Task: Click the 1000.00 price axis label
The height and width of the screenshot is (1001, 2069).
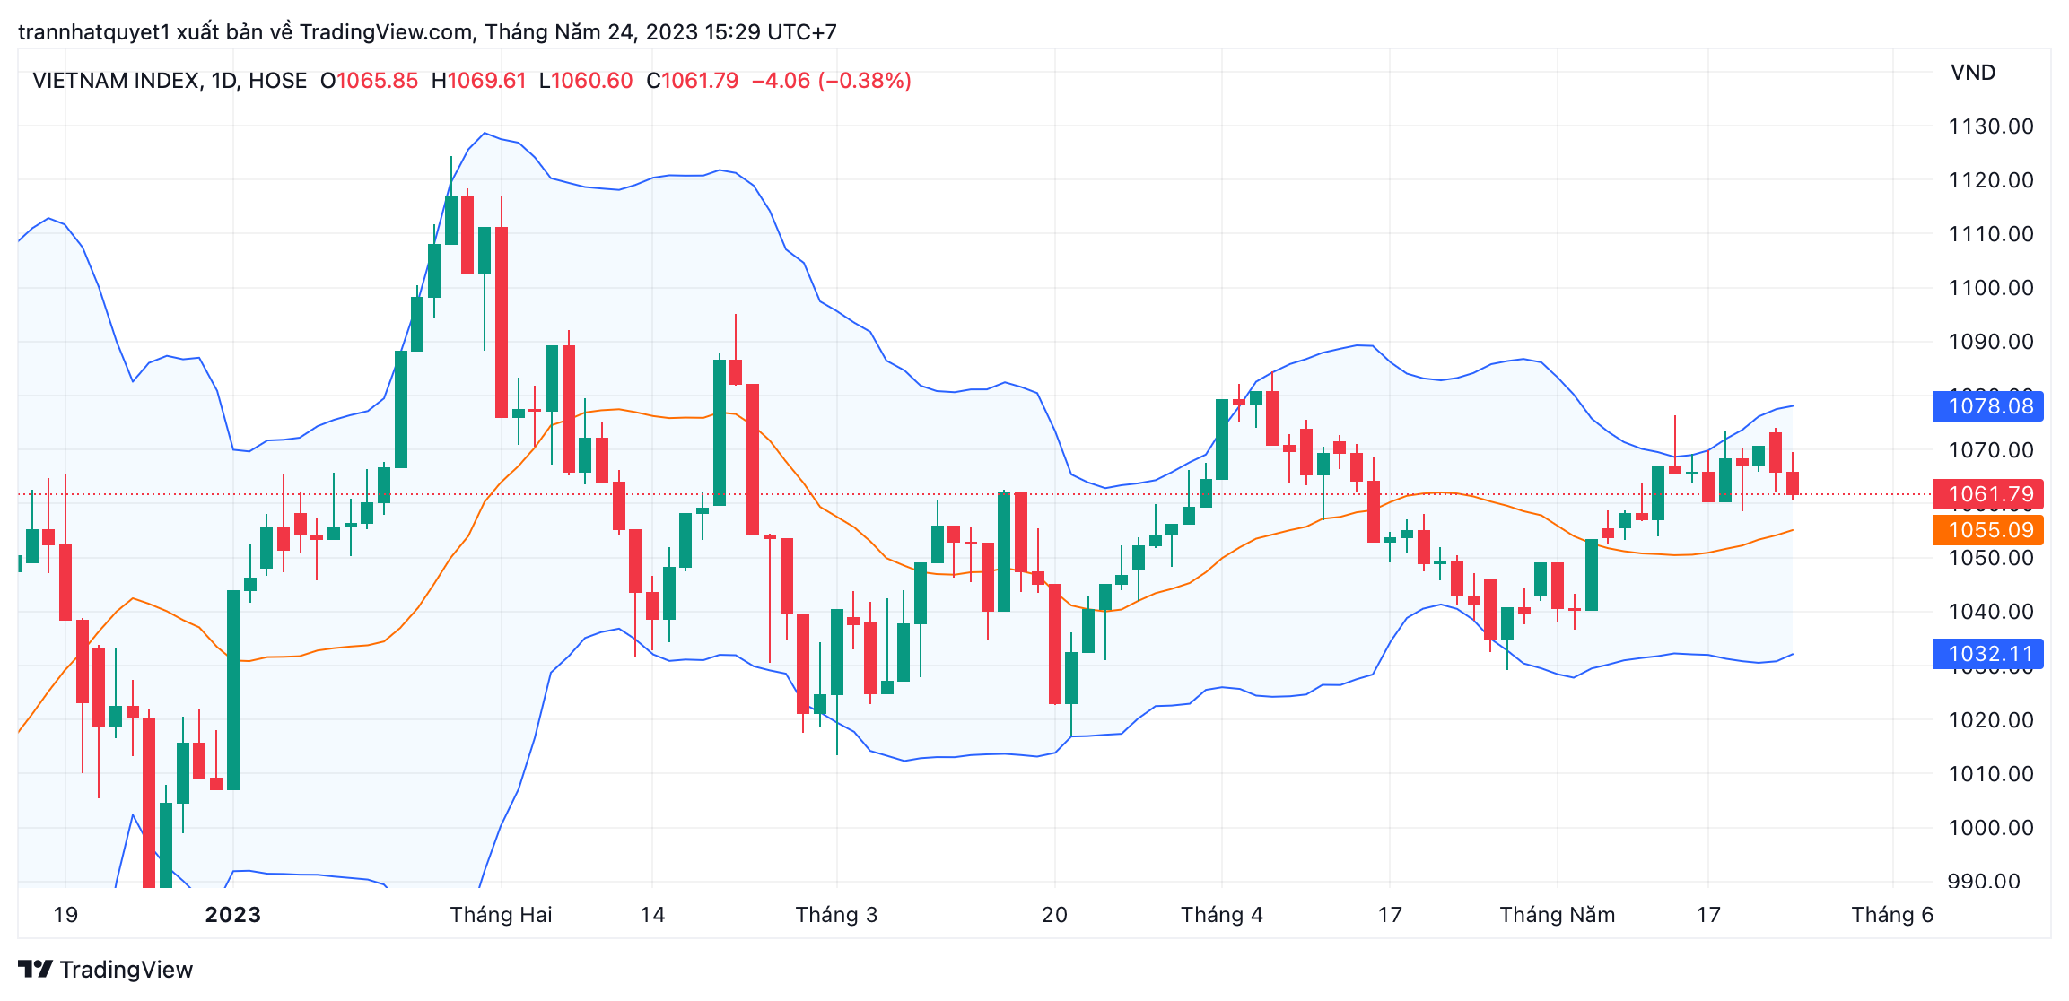Action: click(x=1991, y=828)
